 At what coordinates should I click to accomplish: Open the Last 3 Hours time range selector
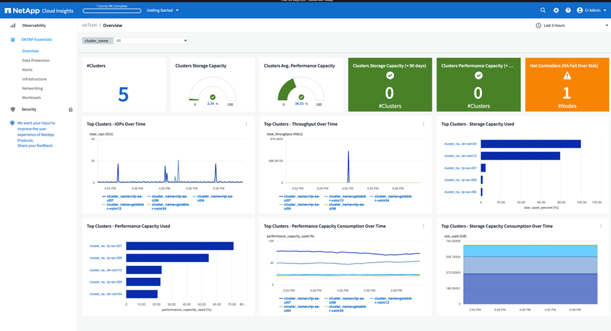572,26
